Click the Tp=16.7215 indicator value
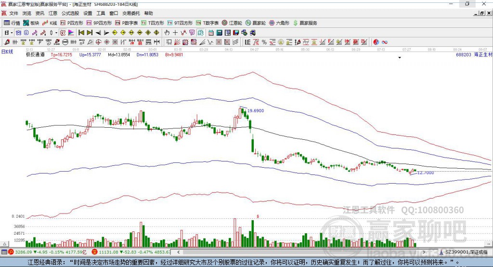Screen dimensions: 493x267 (61, 55)
